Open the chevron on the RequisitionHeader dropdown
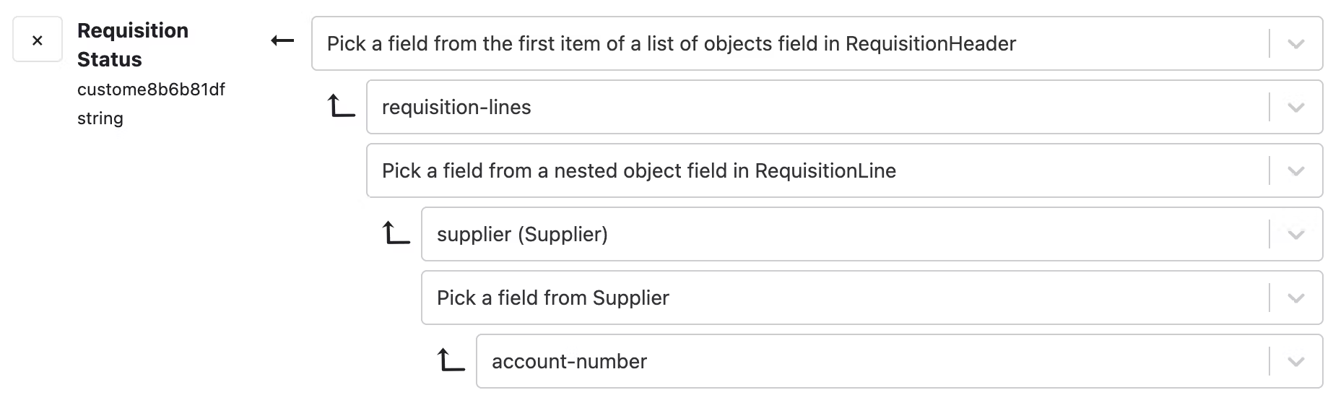Image resolution: width=1333 pixels, height=403 pixels. (x=1295, y=44)
